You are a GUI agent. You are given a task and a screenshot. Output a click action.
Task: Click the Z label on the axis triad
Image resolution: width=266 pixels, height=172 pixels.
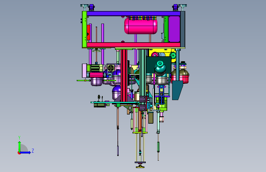(x=33, y=151)
